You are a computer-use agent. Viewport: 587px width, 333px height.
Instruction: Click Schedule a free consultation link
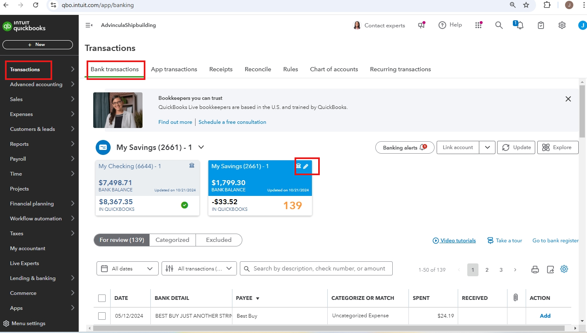click(232, 122)
